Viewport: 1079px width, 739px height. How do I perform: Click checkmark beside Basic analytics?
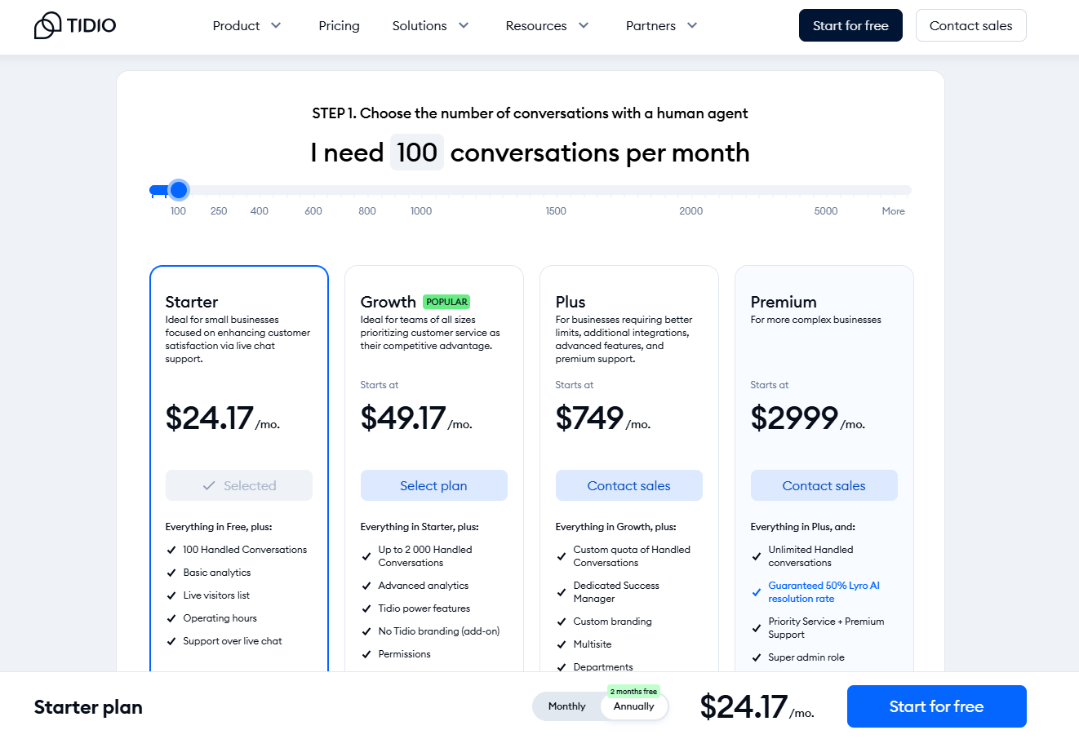[171, 573]
